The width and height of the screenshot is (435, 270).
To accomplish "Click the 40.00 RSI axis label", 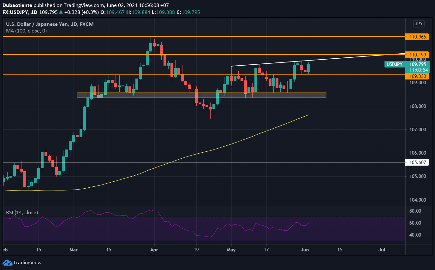I will 415,235.
